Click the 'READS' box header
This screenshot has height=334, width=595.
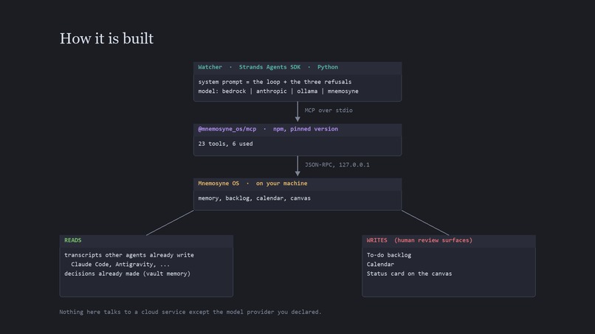(73, 240)
